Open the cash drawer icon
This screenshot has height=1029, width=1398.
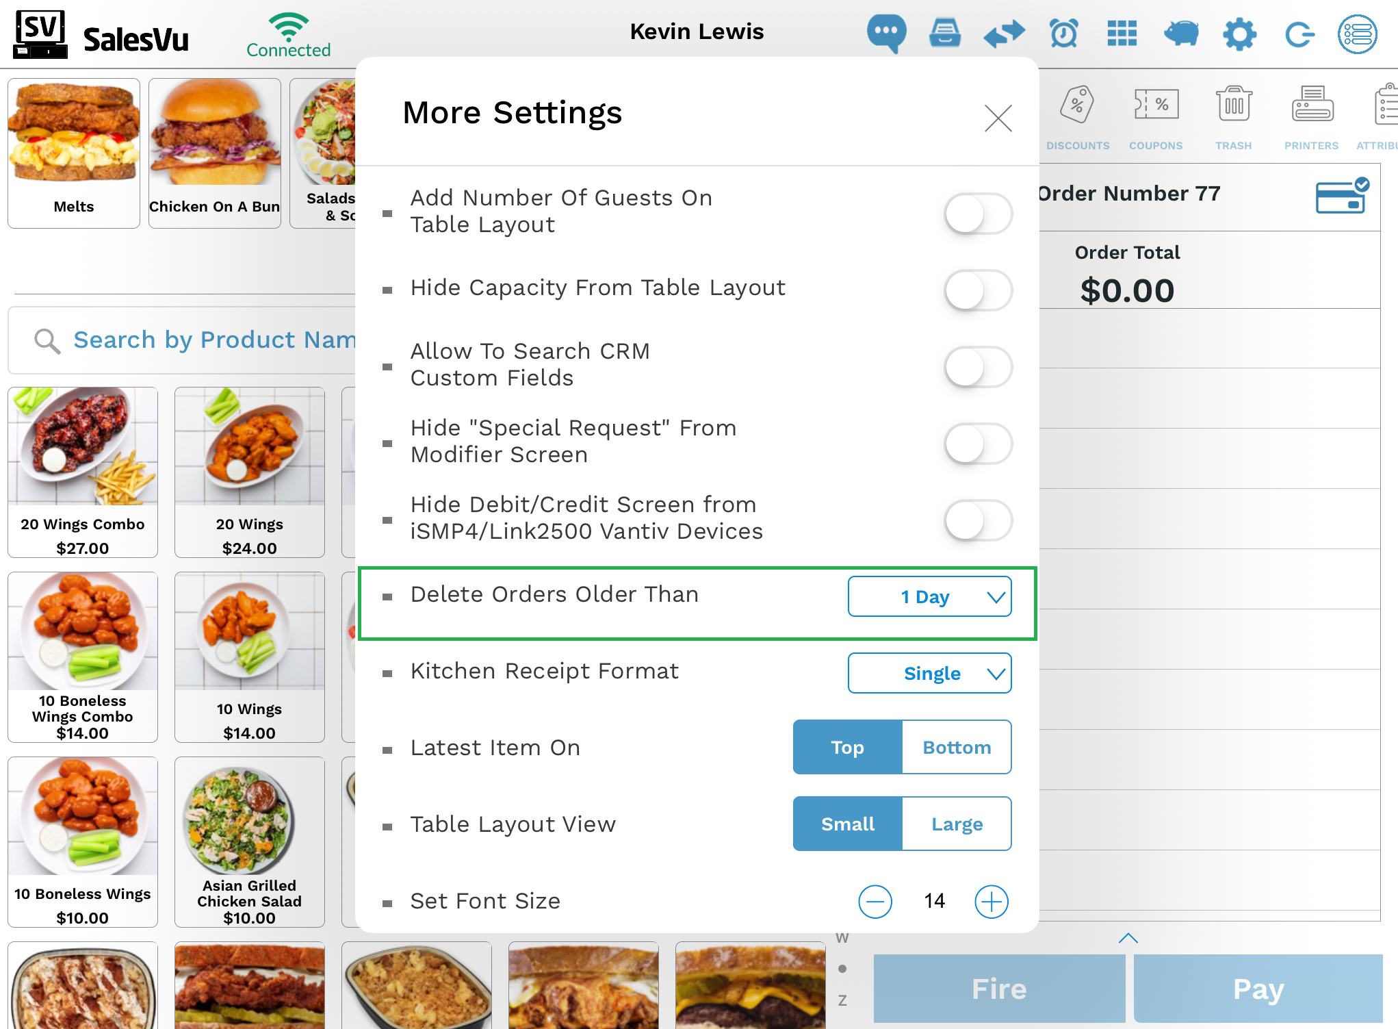click(945, 32)
